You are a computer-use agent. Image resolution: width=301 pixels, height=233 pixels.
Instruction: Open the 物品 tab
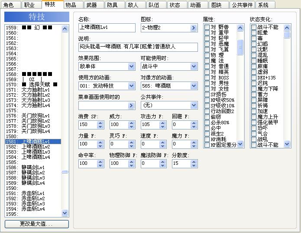pos(74,5)
